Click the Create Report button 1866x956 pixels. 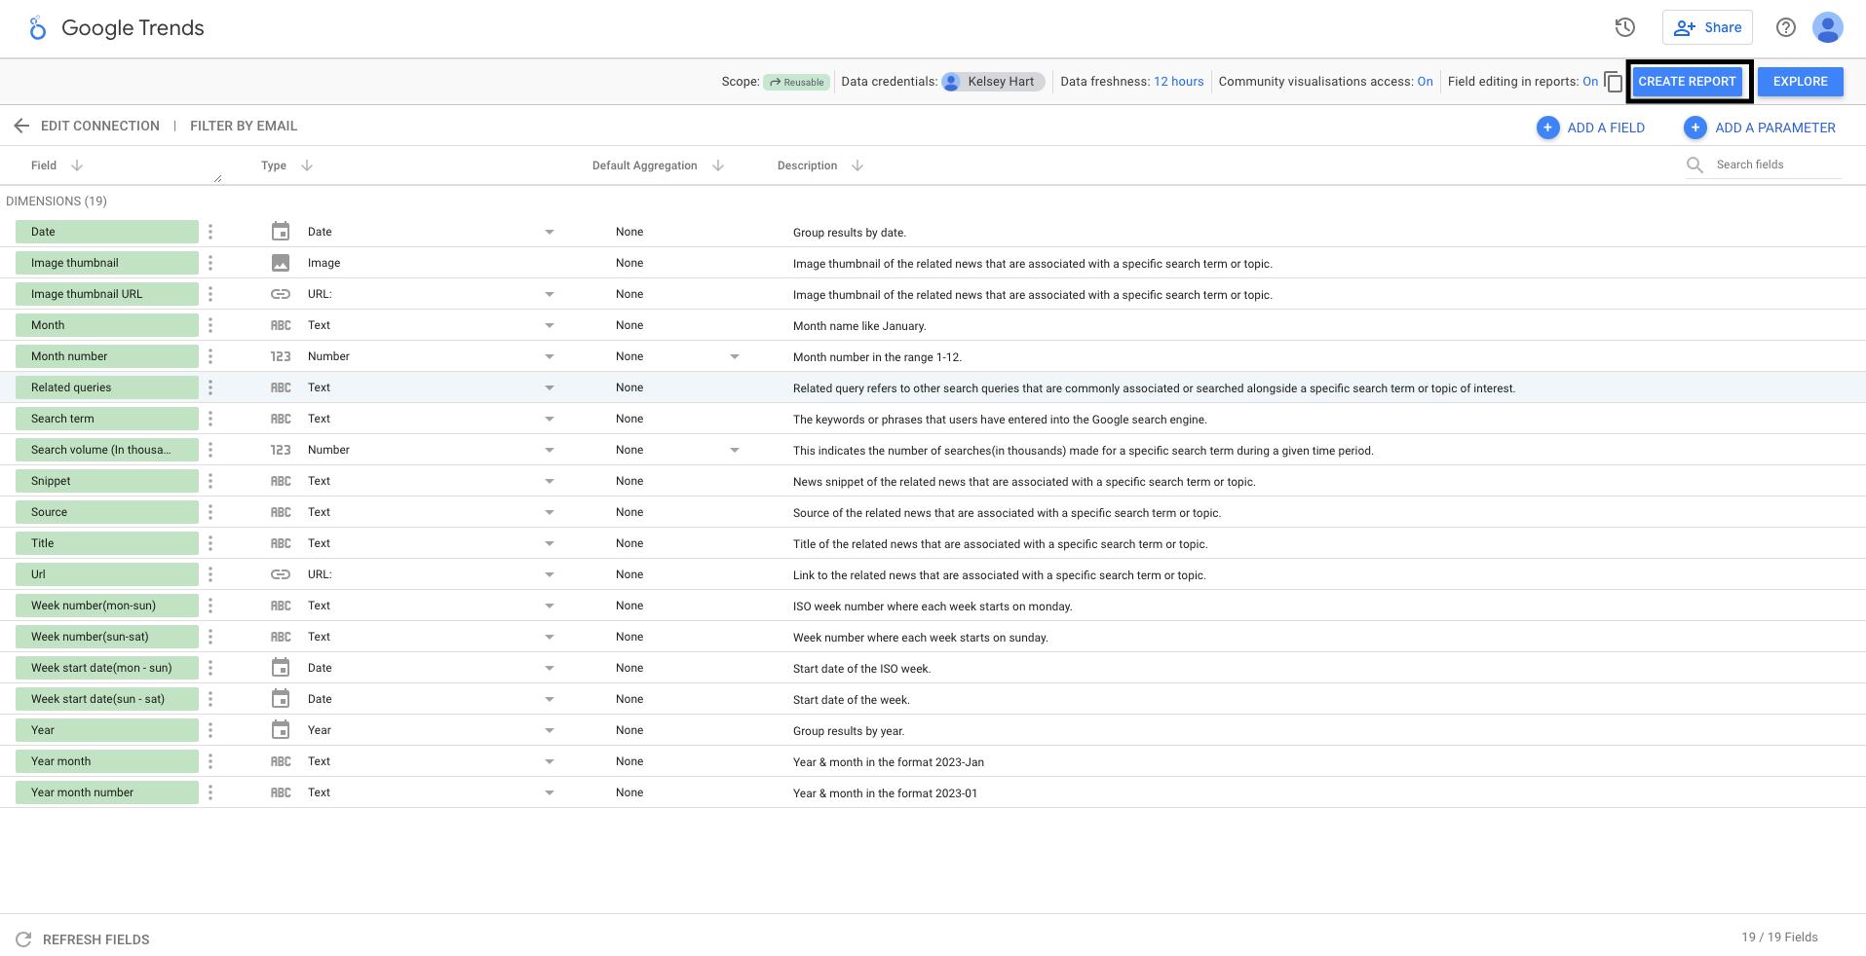(x=1688, y=82)
